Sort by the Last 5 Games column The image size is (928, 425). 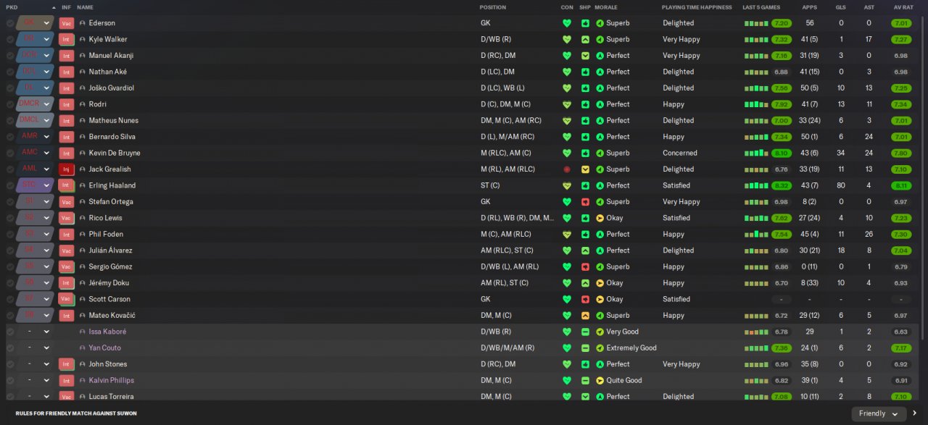click(761, 7)
